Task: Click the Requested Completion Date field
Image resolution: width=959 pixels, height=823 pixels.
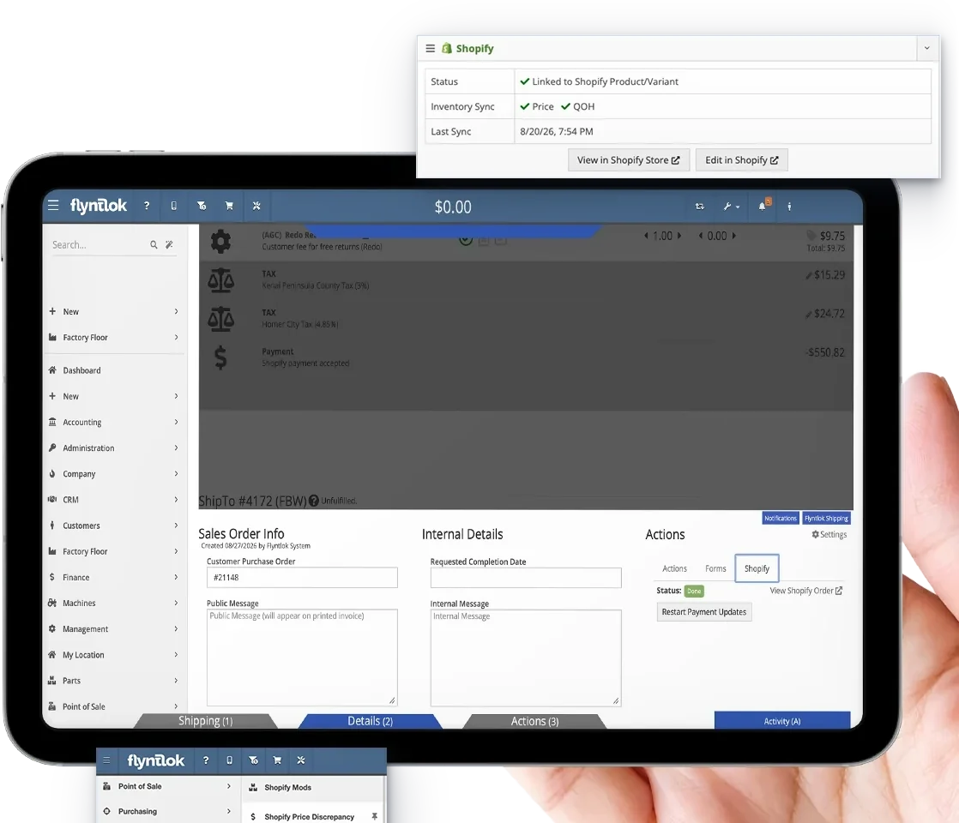Action: pos(526,578)
